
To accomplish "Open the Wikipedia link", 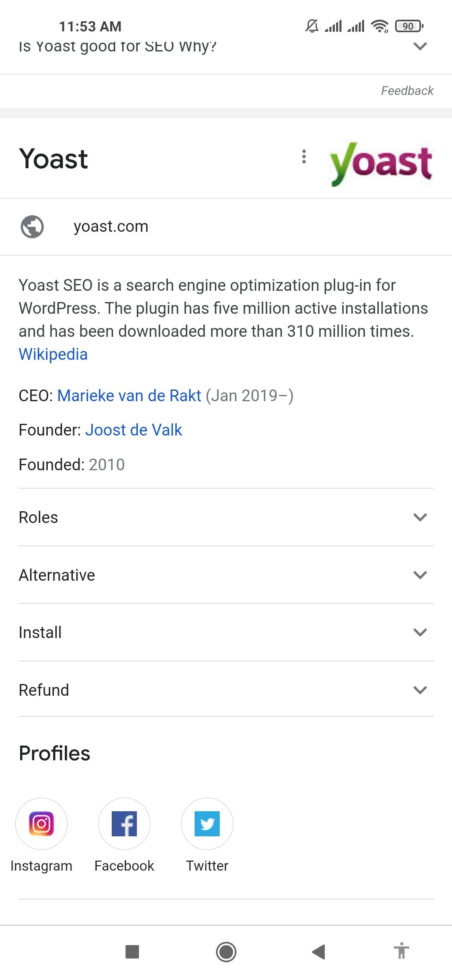I will 53,354.
